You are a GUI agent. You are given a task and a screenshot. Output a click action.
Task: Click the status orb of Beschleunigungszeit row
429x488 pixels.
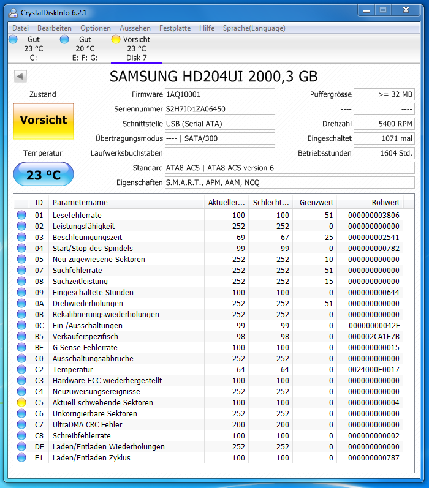click(21, 237)
